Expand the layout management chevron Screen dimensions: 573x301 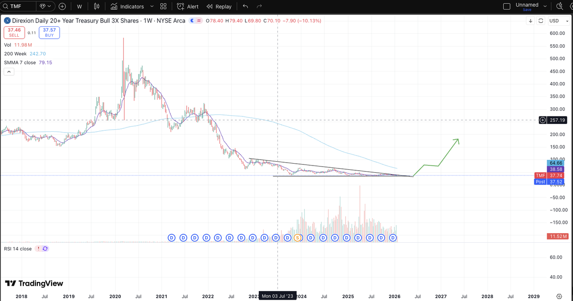coord(545,6)
